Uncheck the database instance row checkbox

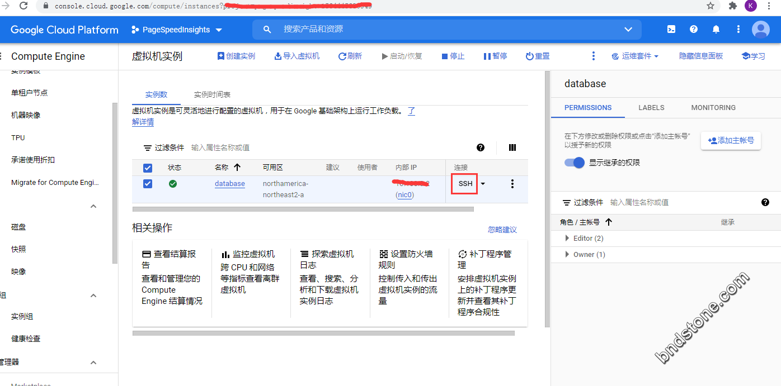[148, 184]
